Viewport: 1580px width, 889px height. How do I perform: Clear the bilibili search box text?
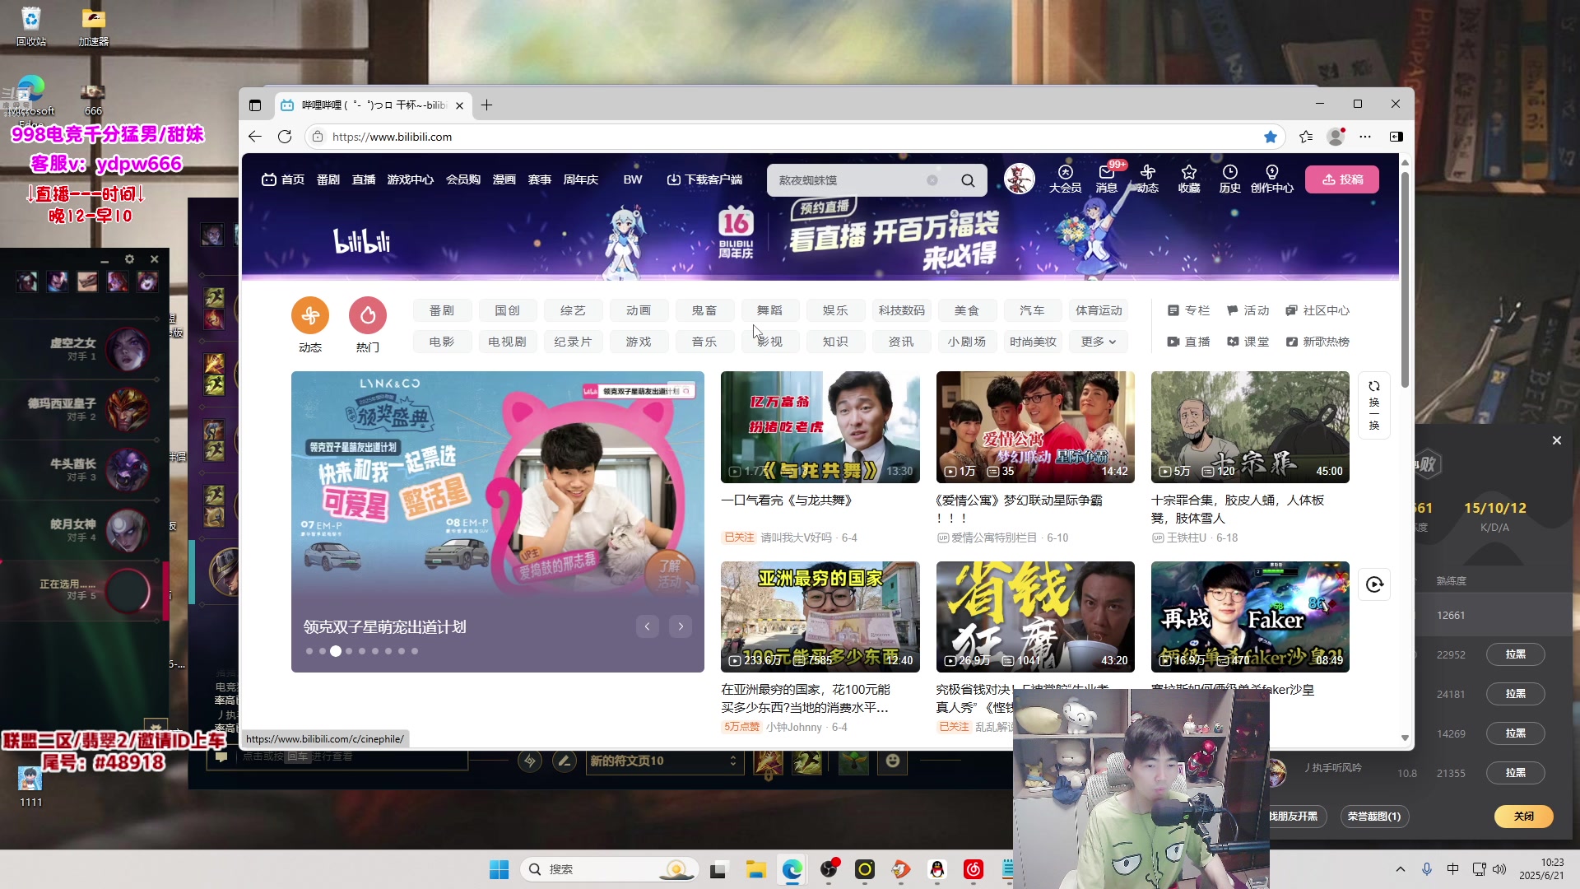click(x=932, y=180)
